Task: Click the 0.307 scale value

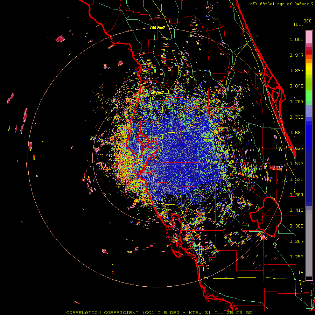Action: click(296, 241)
